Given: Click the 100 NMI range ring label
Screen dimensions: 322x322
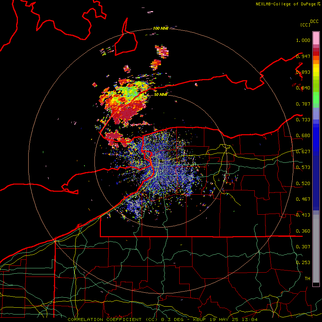Looking at the screenshot, I should point(161,28).
